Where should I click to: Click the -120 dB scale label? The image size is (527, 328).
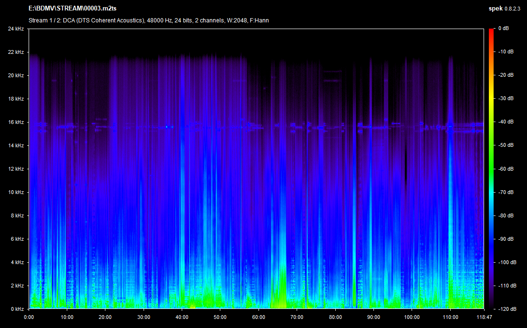[506, 309]
